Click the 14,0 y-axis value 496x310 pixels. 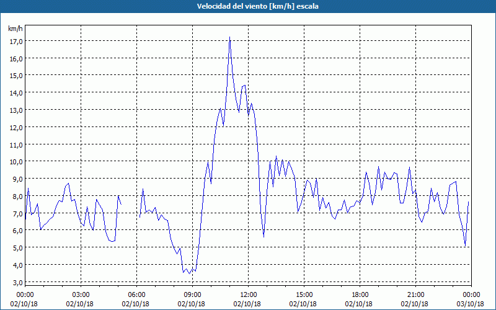click(x=16, y=93)
